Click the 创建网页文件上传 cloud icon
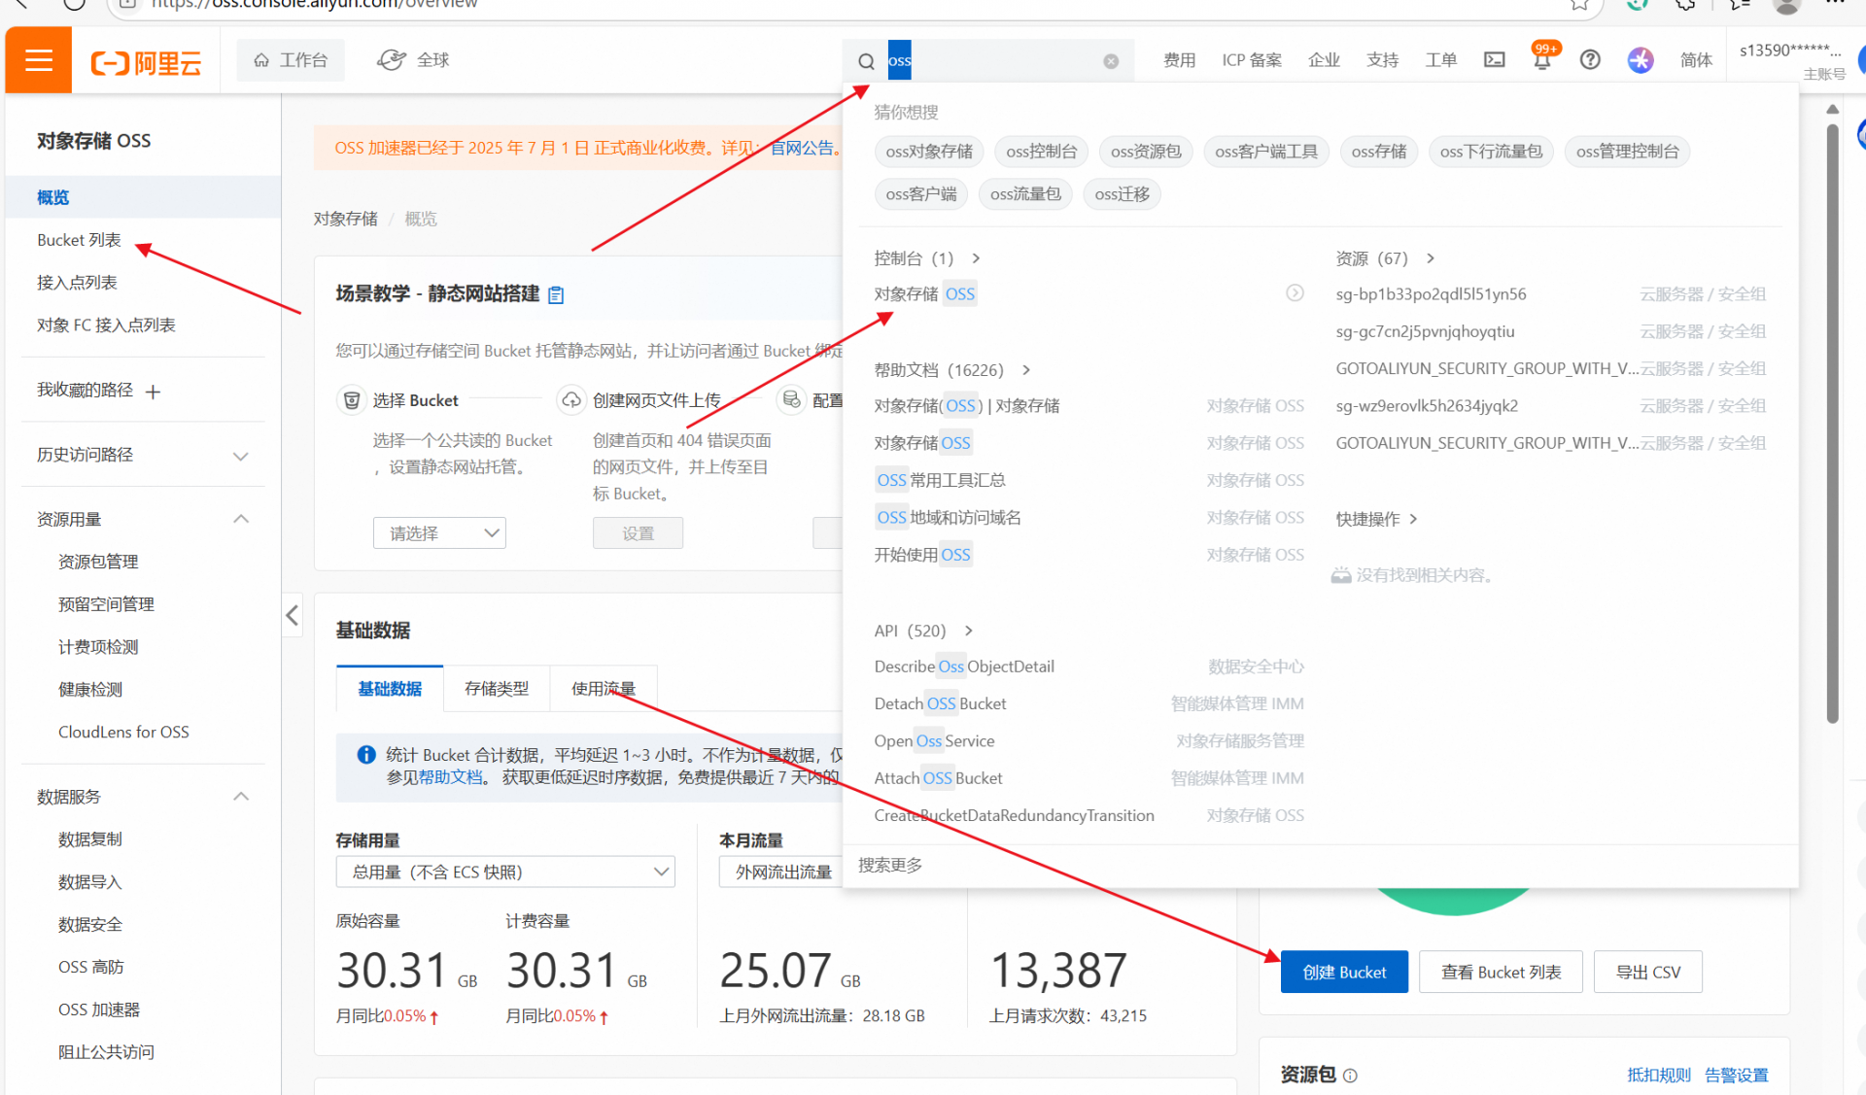Image resolution: width=1866 pixels, height=1095 pixels. (570, 400)
